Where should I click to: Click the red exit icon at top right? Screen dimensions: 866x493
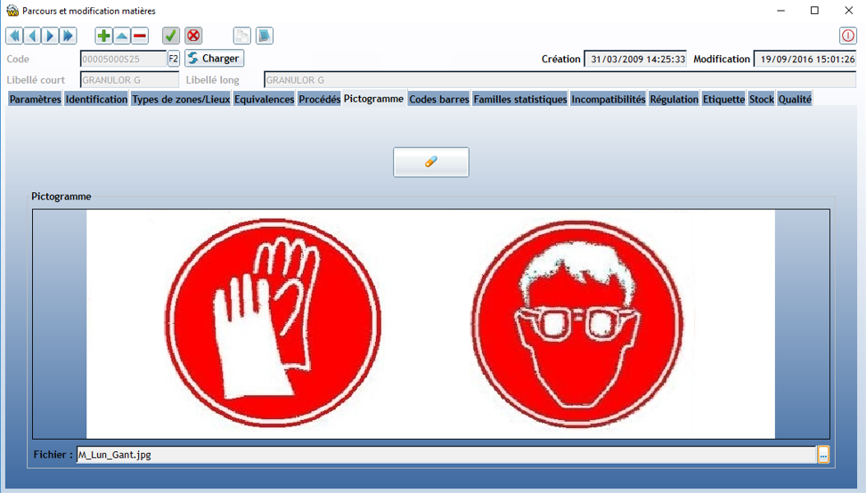point(848,36)
